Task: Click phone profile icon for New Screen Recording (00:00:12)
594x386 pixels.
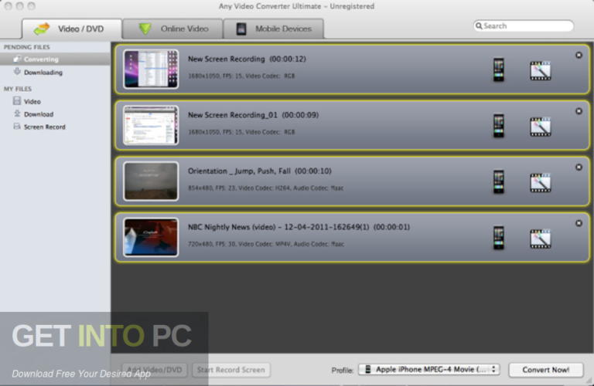Action: click(x=499, y=69)
